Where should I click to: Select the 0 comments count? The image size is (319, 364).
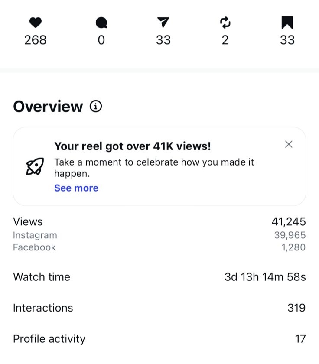101,40
